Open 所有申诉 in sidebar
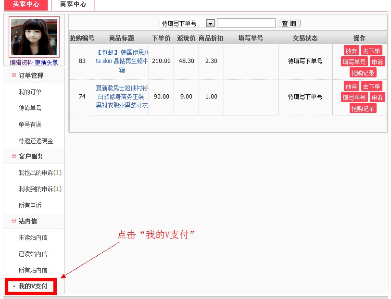The height and width of the screenshot is (299, 391). click(x=30, y=205)
